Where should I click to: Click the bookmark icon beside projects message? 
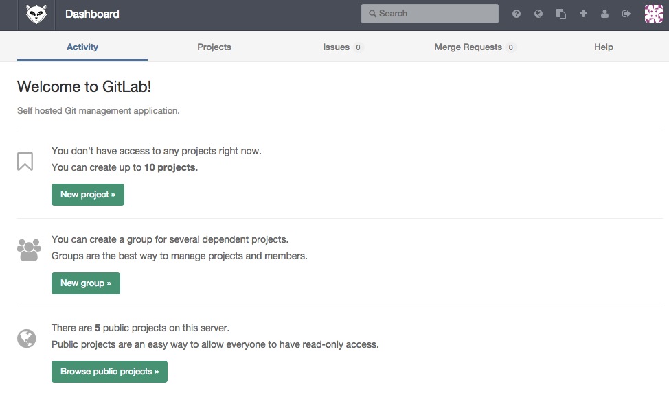25,162
